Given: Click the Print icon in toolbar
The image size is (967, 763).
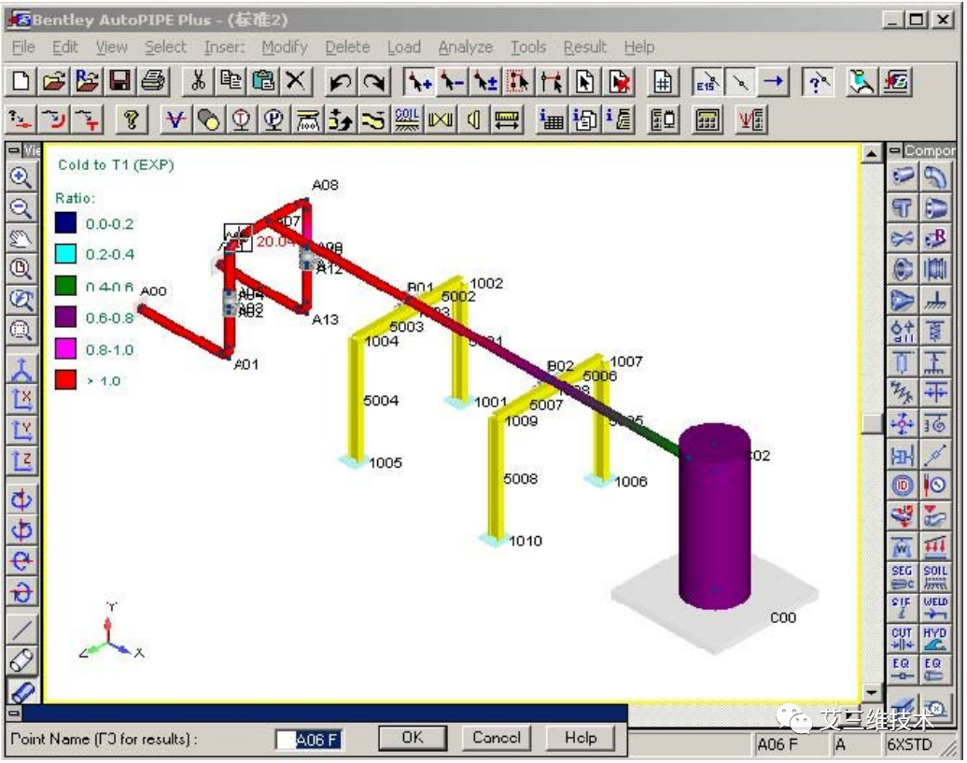Looking at the screenshot, I should (151, 82).
